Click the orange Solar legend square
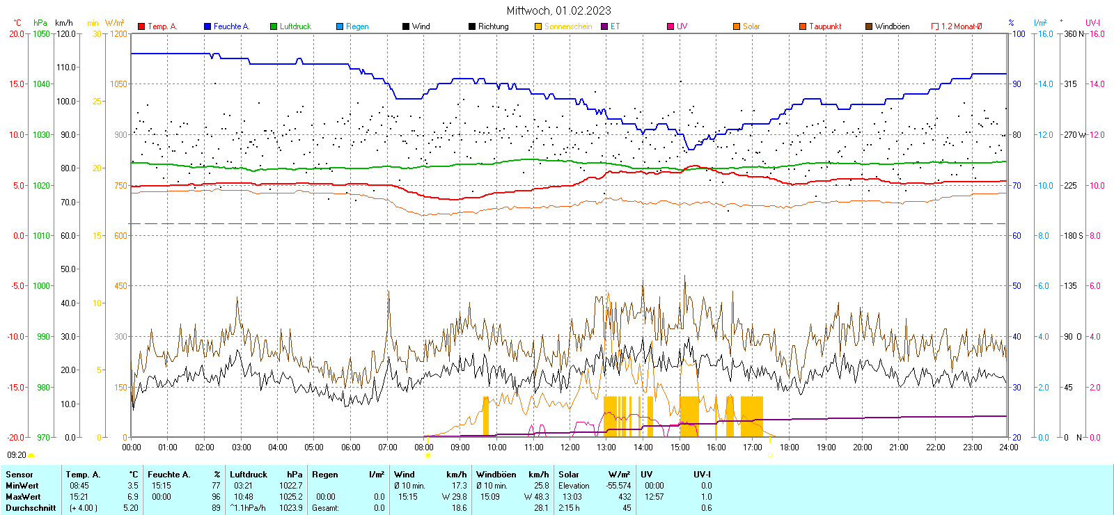The image size is (1114, 515). click(x=737, y=26)
